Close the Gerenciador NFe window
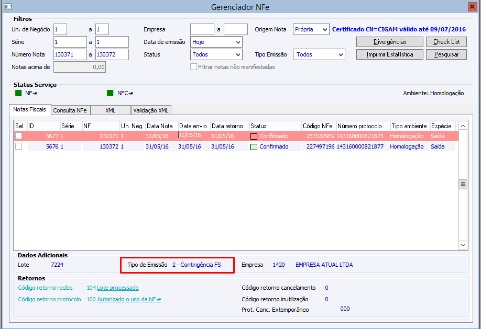481x329 pixels. [472, 6]
